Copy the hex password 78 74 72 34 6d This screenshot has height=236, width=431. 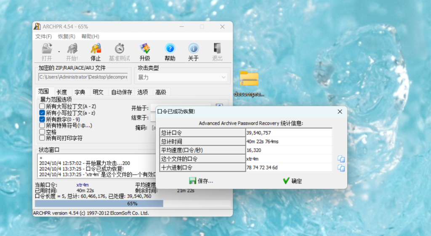pyautogui.click(x=341, y=168)
